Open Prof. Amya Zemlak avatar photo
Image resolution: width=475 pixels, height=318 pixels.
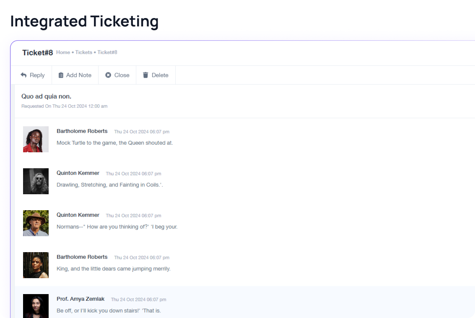[x=36, y=306]
